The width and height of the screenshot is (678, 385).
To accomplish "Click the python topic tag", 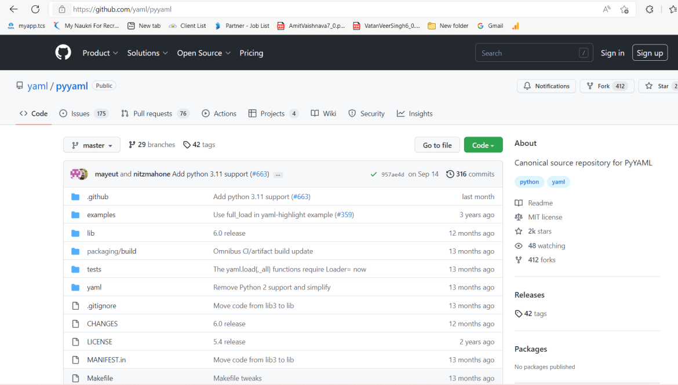I will click(529, 182).
